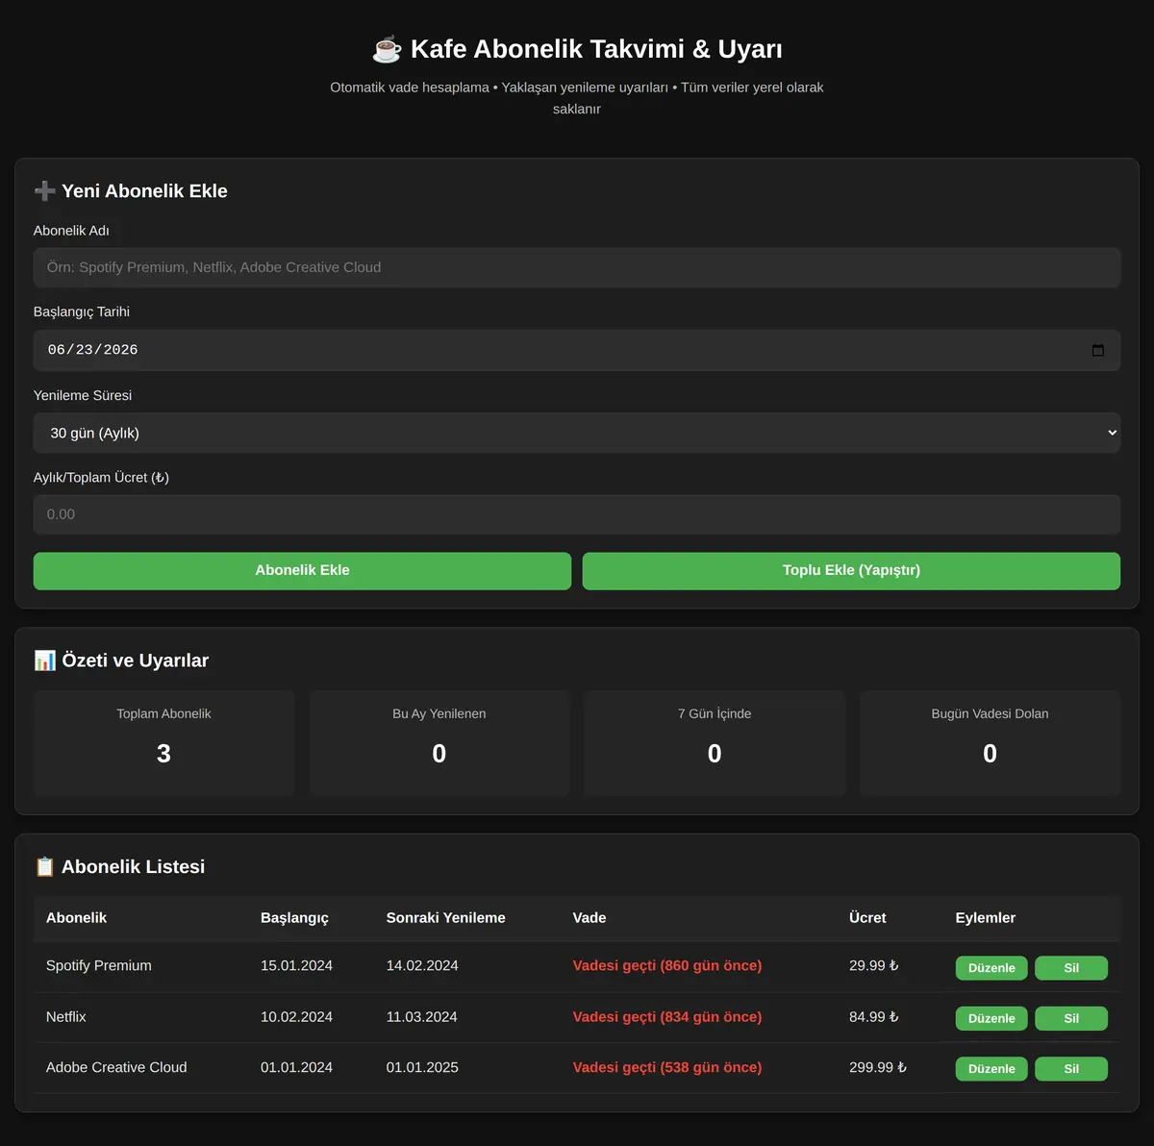
Task: Select the 7 Gün İçinde card
Action: click(x=715, y=742)
